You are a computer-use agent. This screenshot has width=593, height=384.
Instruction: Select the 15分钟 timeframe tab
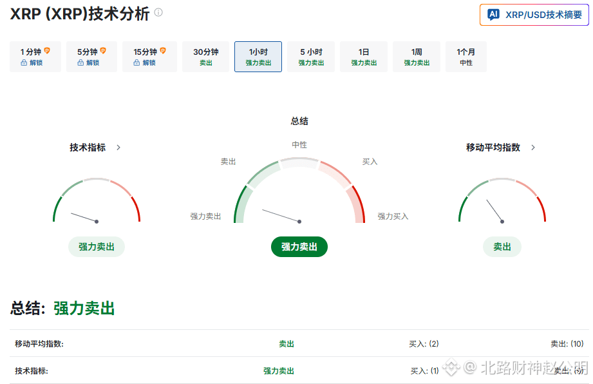click(149, 57)
